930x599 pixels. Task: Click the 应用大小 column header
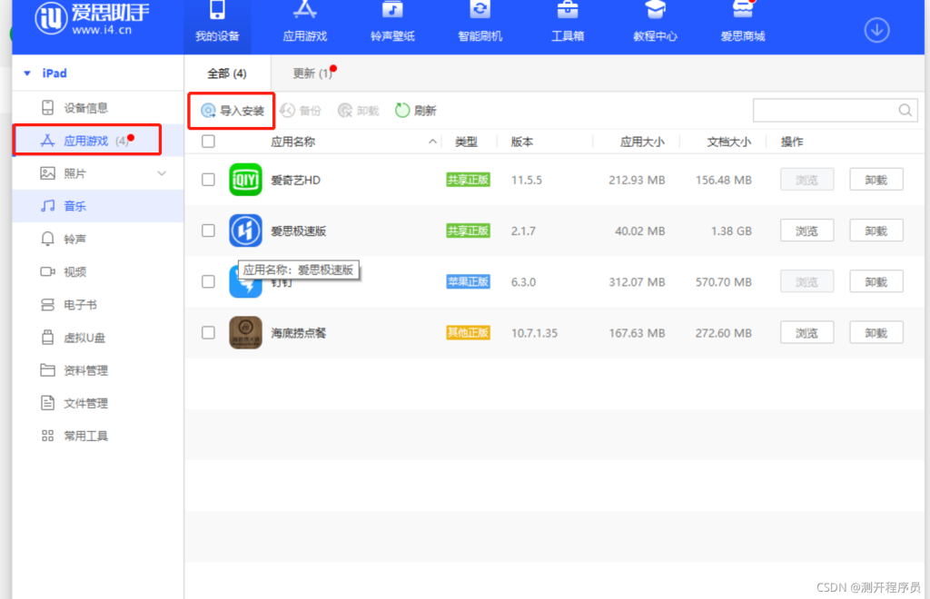642,142
